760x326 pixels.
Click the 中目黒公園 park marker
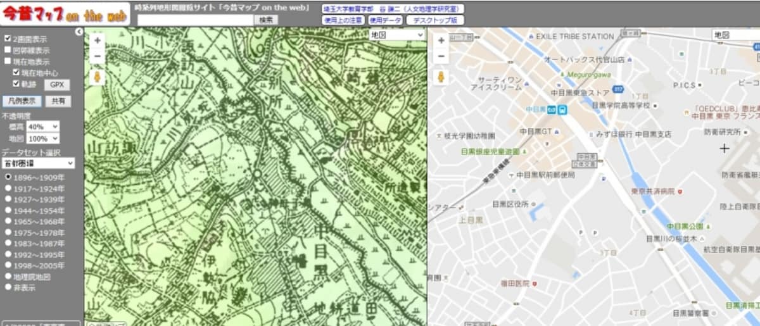707,226
